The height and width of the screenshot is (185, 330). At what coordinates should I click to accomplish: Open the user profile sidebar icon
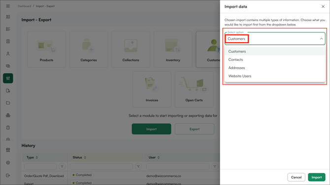click(8, 53)
